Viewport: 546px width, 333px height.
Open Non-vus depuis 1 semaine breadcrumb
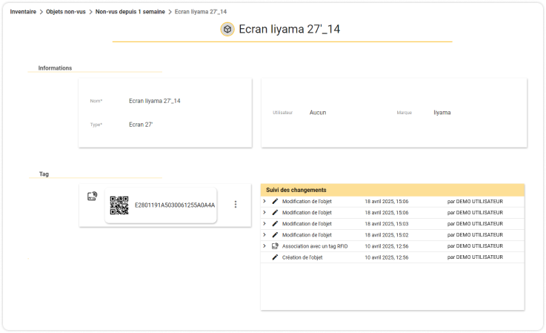(x=130, y=12)
